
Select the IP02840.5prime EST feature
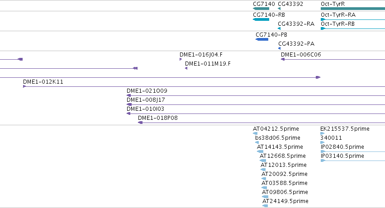(x=353, y=151)
